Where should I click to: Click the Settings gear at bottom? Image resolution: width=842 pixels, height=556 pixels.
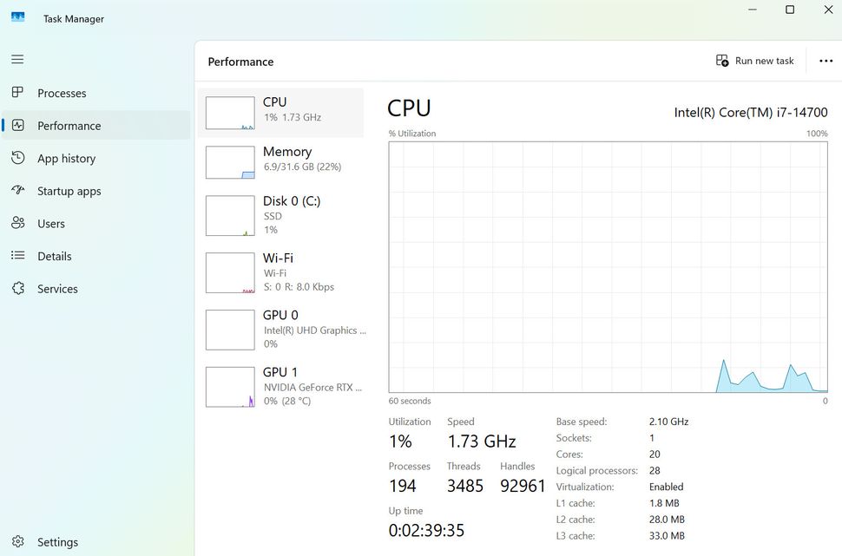17,541
